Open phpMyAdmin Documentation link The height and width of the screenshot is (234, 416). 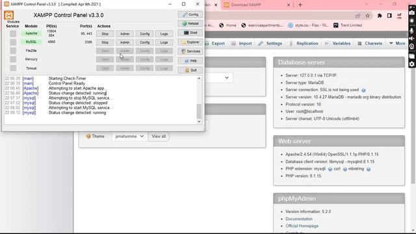299,219
